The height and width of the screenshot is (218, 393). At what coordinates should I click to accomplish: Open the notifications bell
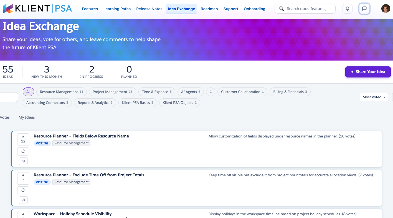coord(348,9)
